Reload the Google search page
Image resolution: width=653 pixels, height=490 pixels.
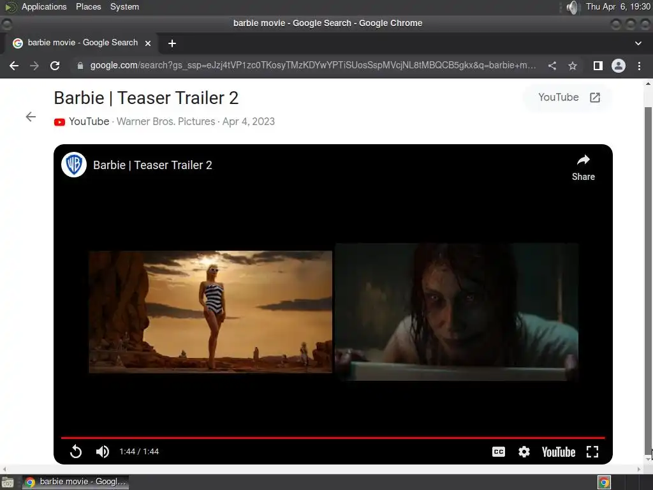pyautogui.click(x=55, y=66)
